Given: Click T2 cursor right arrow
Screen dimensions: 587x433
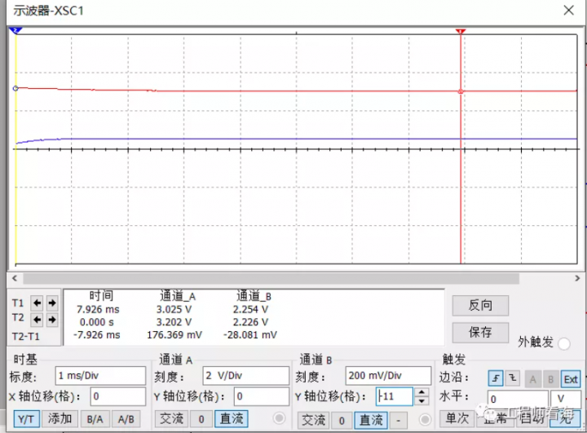Looking at the screenshot, I should [x=51, y=318].
